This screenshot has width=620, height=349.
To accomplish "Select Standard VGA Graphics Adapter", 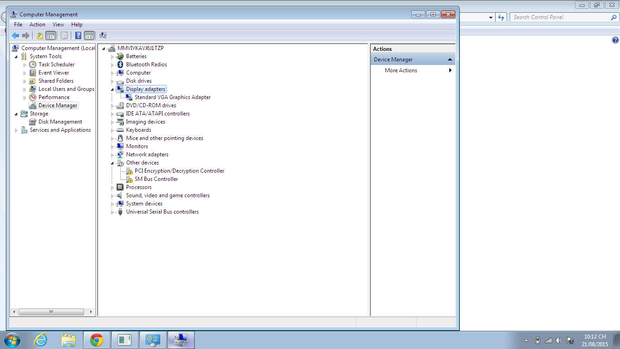I will (x=172, y=97).
